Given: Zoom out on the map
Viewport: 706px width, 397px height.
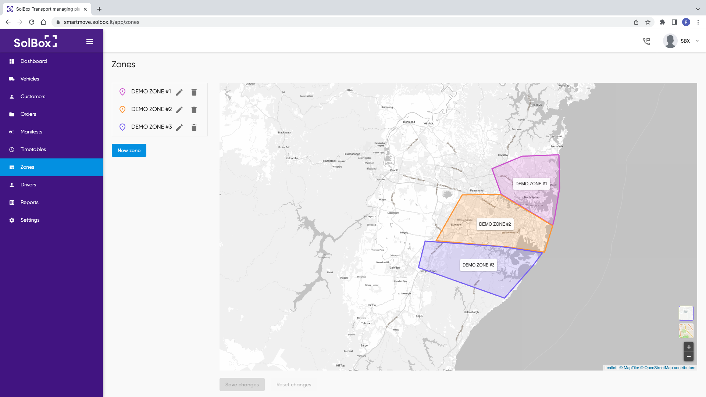Looking at the screenshot, I should coord(689,357).
